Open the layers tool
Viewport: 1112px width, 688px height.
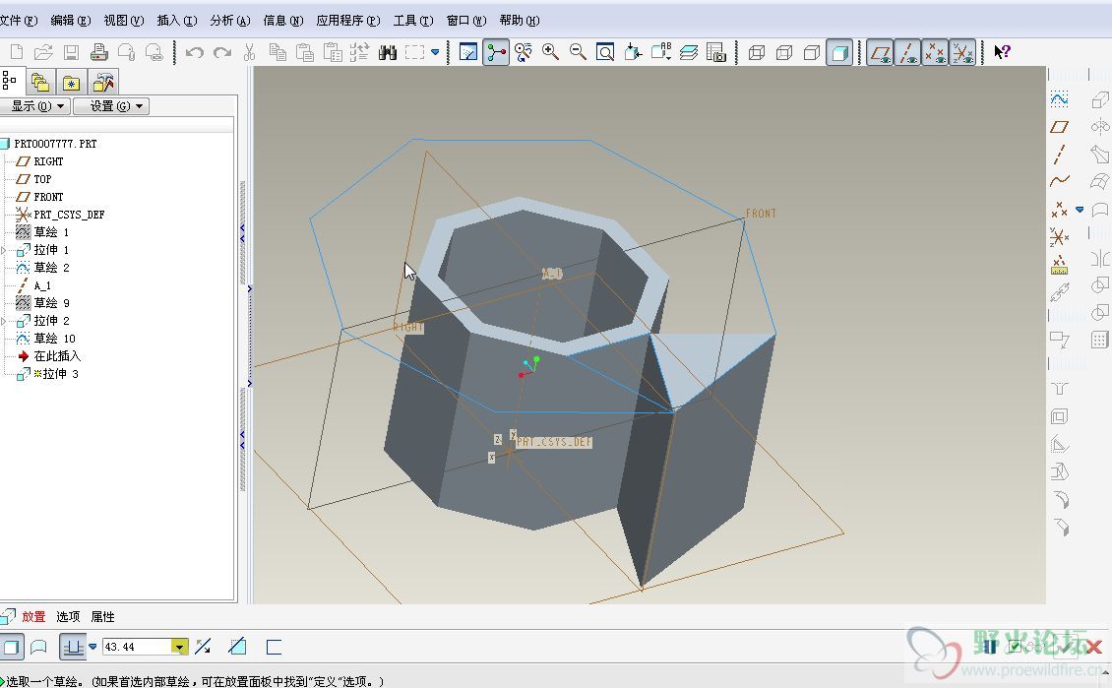[x=689, y=52]
